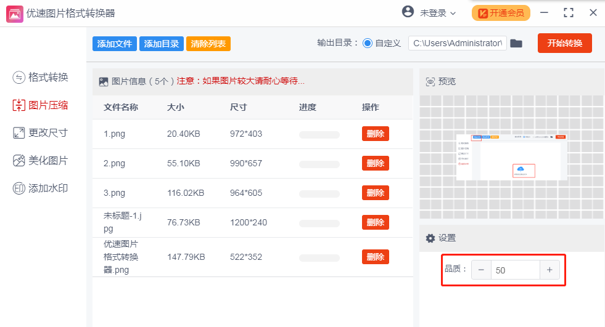Select the 自定义 output radio button

368,43
